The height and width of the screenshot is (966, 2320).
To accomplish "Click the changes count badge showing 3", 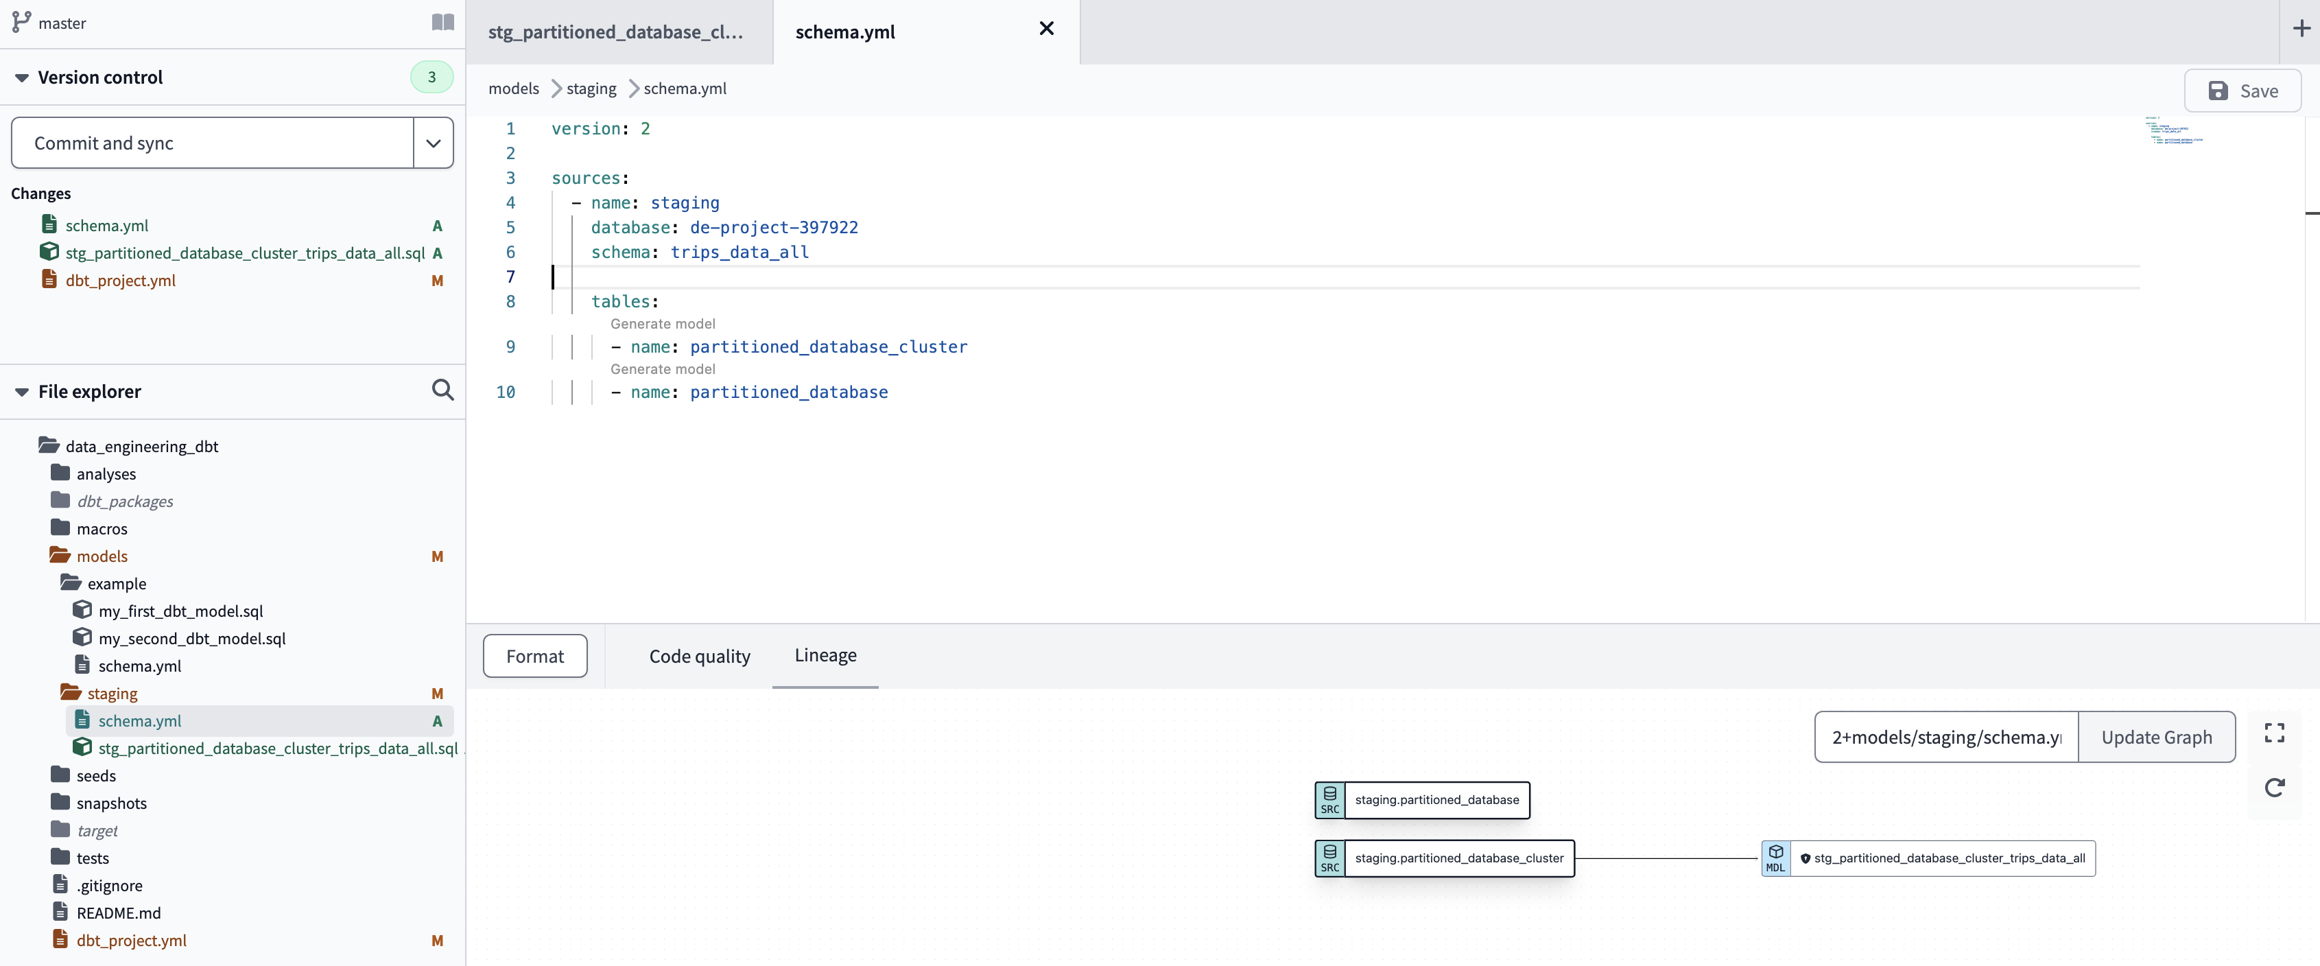I will coord(431,77).
